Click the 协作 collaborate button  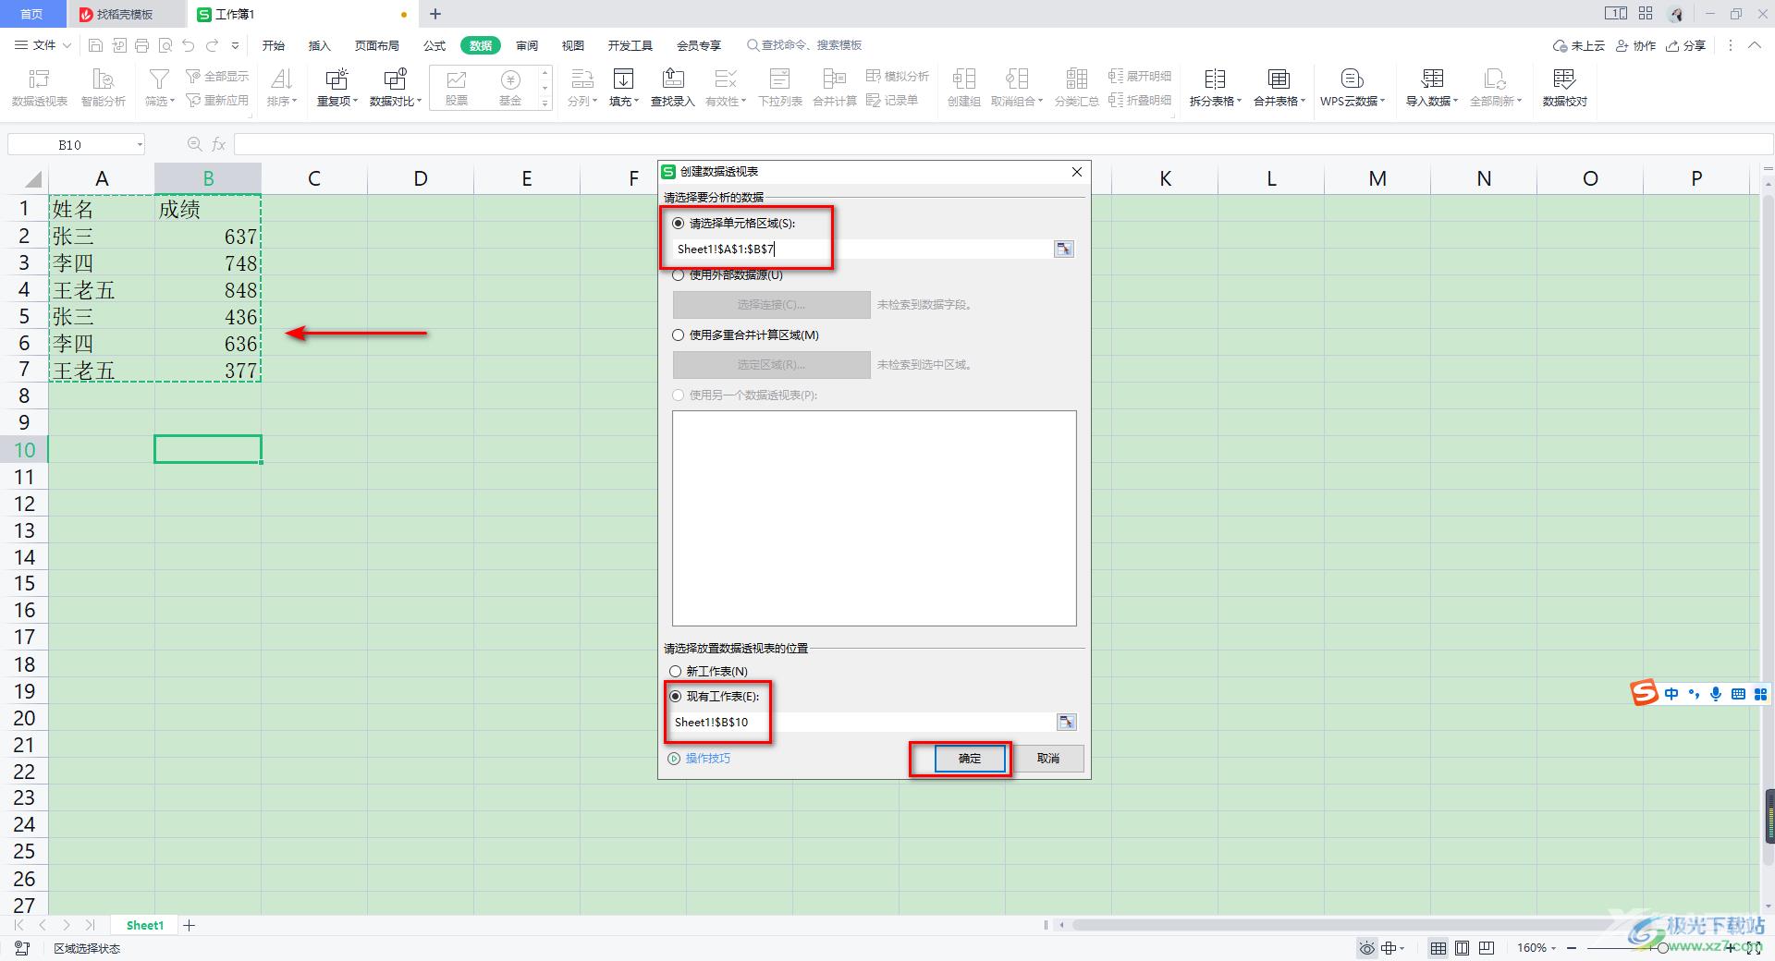point(1635,45)
